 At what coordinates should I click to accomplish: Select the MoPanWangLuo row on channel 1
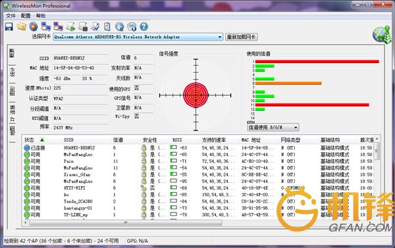199,154
